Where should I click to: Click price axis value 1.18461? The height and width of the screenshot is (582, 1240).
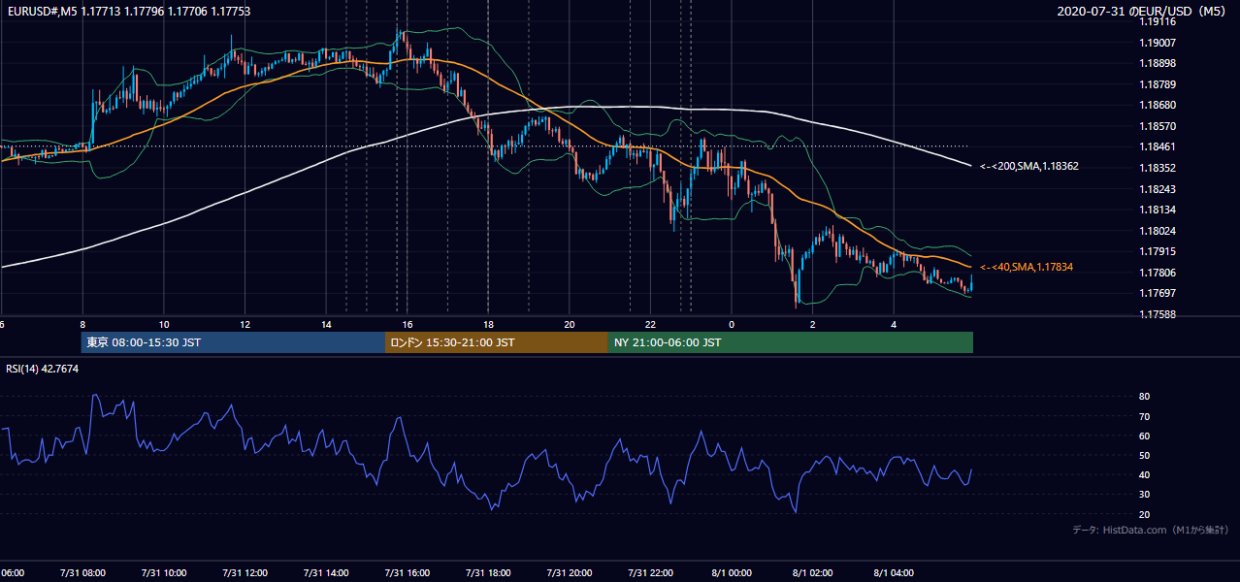point(1157,146)
